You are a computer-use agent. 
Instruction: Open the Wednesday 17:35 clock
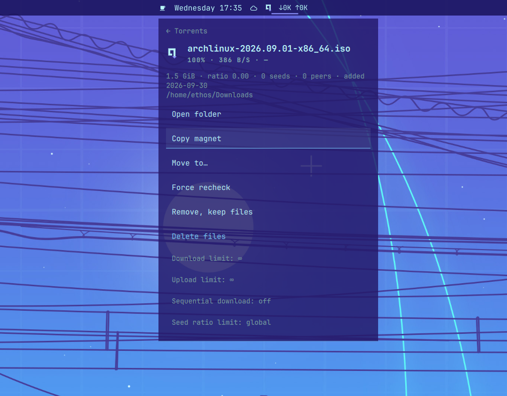[208, 8]
